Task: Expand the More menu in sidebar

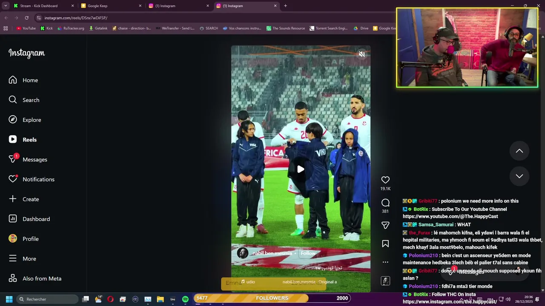Action: (23, 258)
